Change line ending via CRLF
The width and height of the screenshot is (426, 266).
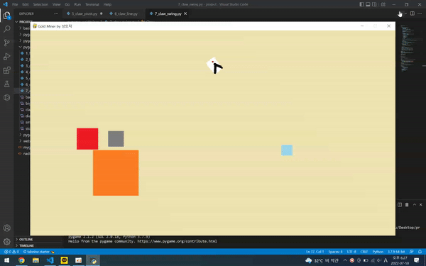(x=364, y=252)
